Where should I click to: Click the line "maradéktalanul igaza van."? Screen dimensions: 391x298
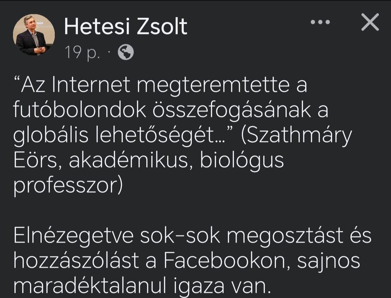[142, 286]
